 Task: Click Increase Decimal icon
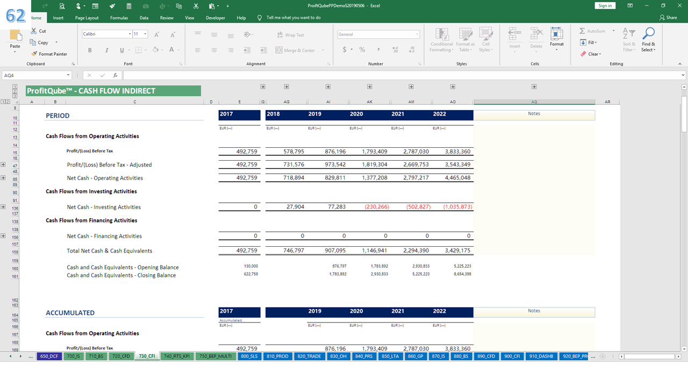[x=396, y=49]
